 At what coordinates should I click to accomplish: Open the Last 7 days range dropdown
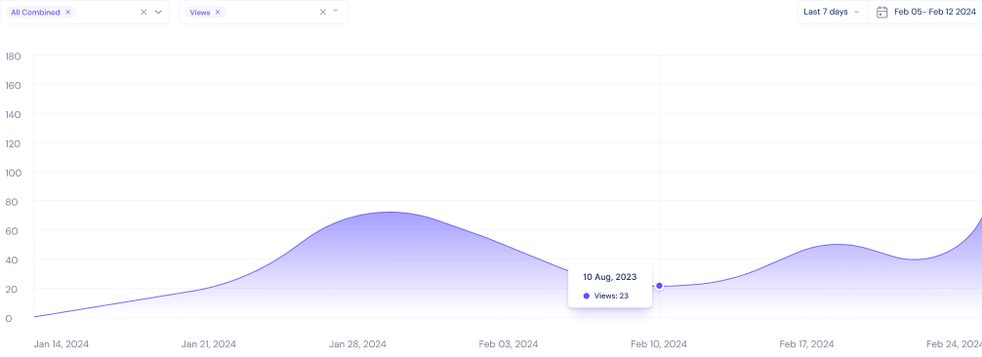pos(833,12)
